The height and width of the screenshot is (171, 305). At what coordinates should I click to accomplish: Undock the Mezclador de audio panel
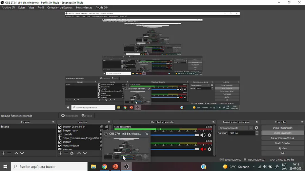point(213,122)
